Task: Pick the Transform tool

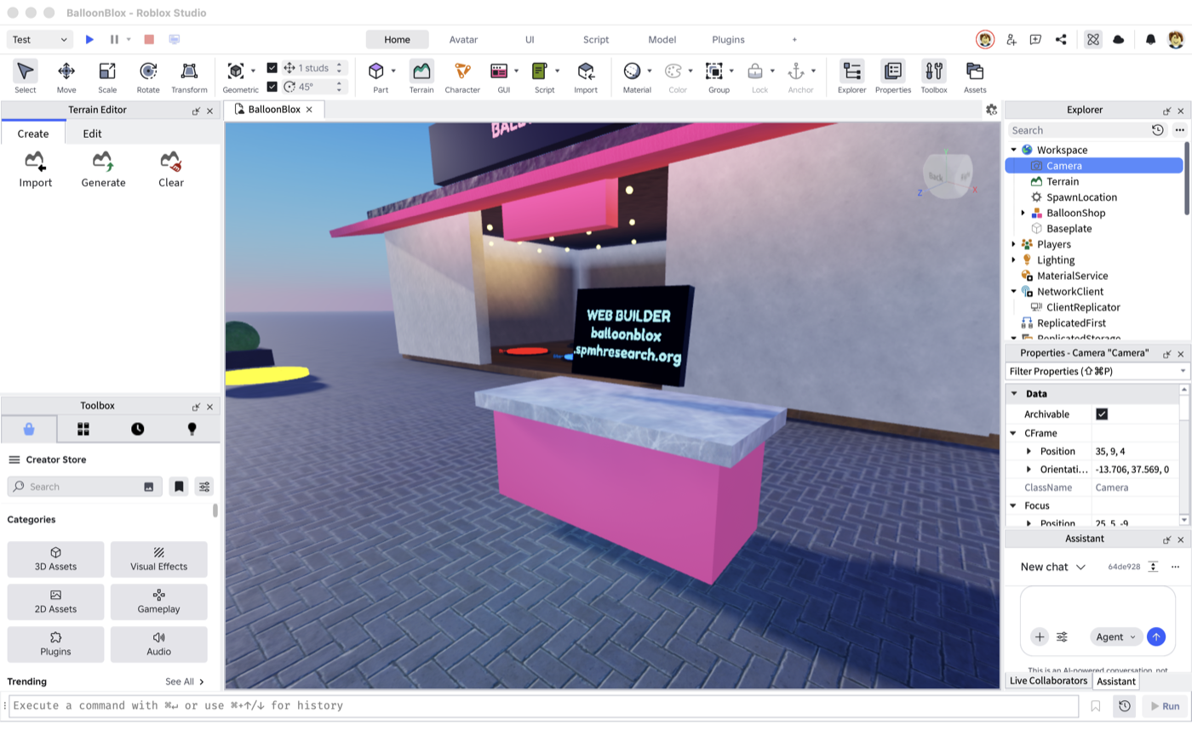Action: click(189, 77)
